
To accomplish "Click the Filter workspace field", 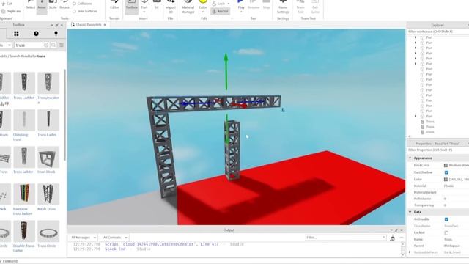I will pyautogui.click(x=437, y=32).
